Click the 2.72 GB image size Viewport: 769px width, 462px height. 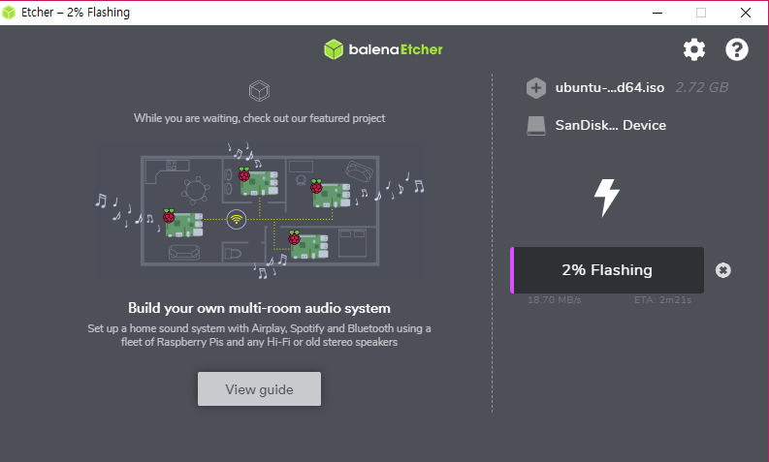pos(702,88)
